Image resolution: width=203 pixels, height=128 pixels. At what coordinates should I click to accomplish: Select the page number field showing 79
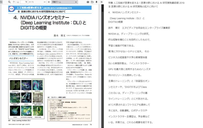24,2
